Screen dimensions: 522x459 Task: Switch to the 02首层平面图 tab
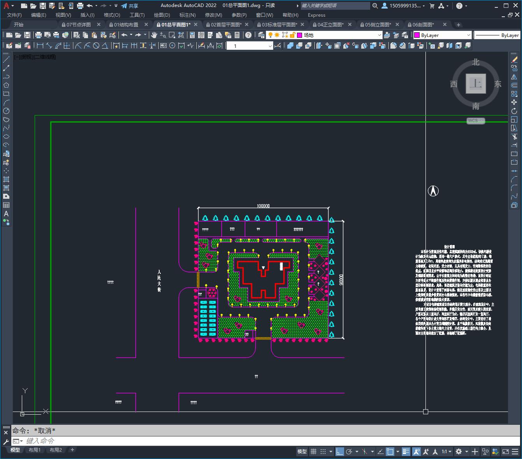(x=226, y=25)
